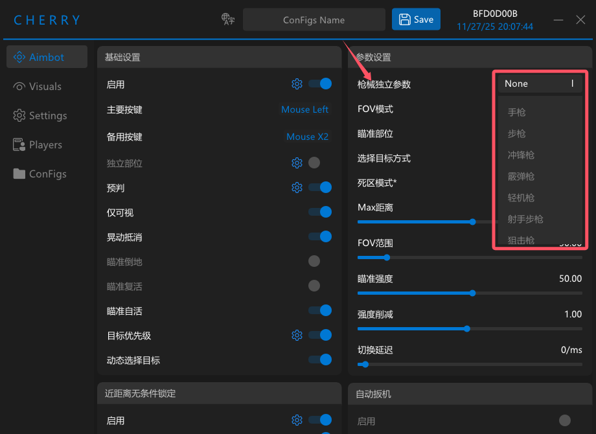Collapse the None weapon dropdown
The width and height of the screenshot is (596, 434).
tap(540, 84)
